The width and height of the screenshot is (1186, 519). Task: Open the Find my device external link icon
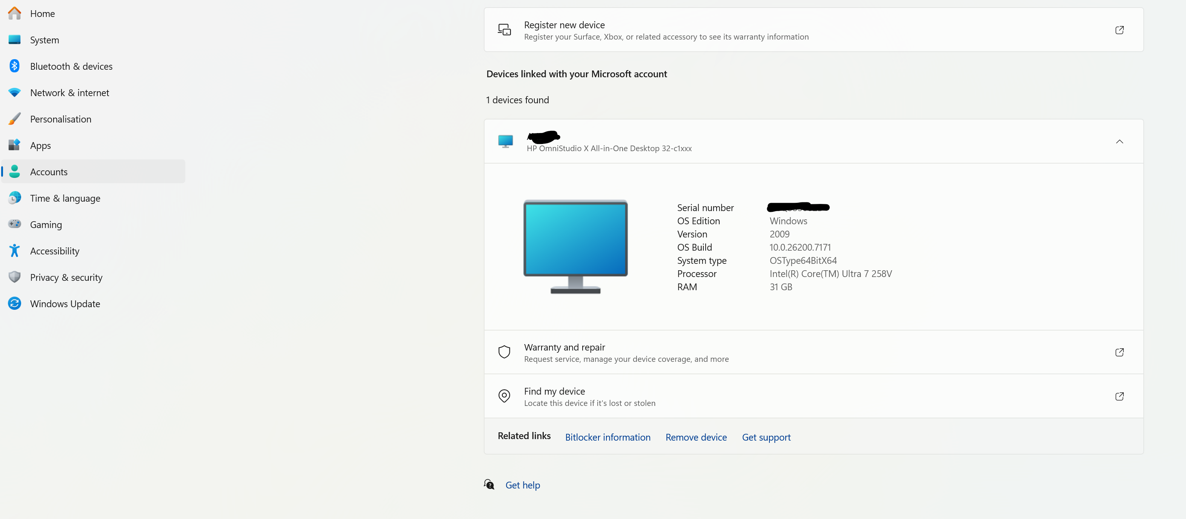[1119, 396]
